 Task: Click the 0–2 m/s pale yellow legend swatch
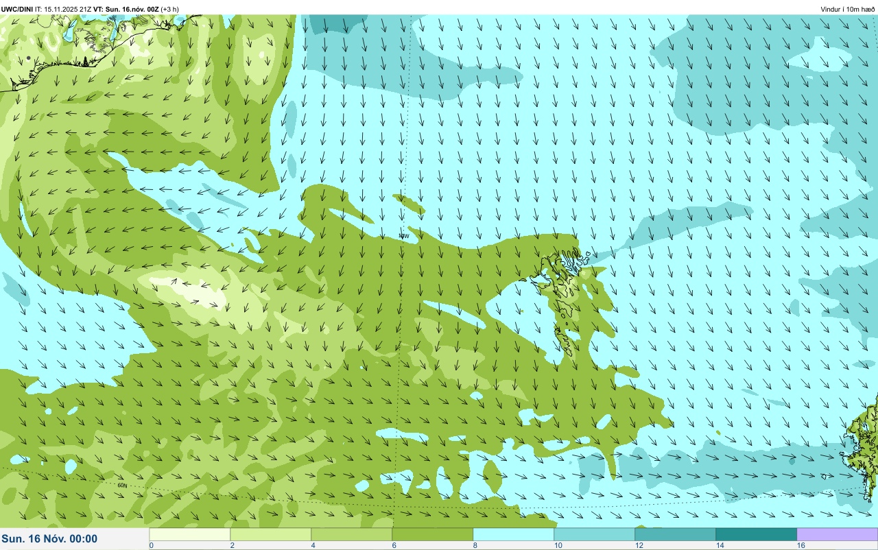tap(190, 534)
